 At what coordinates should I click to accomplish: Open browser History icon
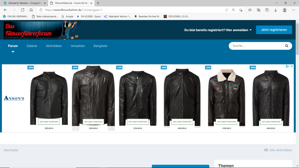coord(267,10)
